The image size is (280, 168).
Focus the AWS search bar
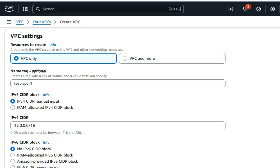(108, 9)
